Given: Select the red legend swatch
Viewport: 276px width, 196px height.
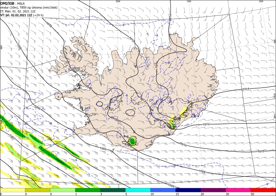Looking at the screenshot, I should tap(263, 190).
